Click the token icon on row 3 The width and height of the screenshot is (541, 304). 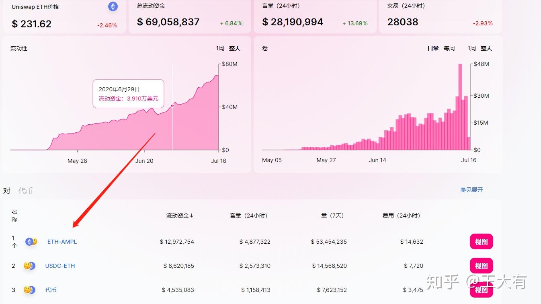[29, 290]
